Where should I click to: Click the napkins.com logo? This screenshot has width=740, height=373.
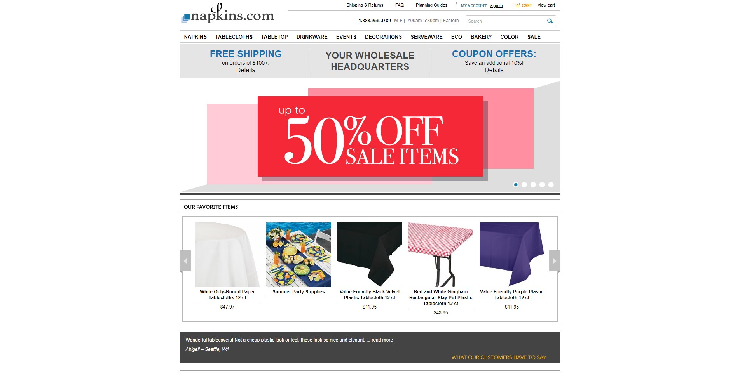pos(228,14)
